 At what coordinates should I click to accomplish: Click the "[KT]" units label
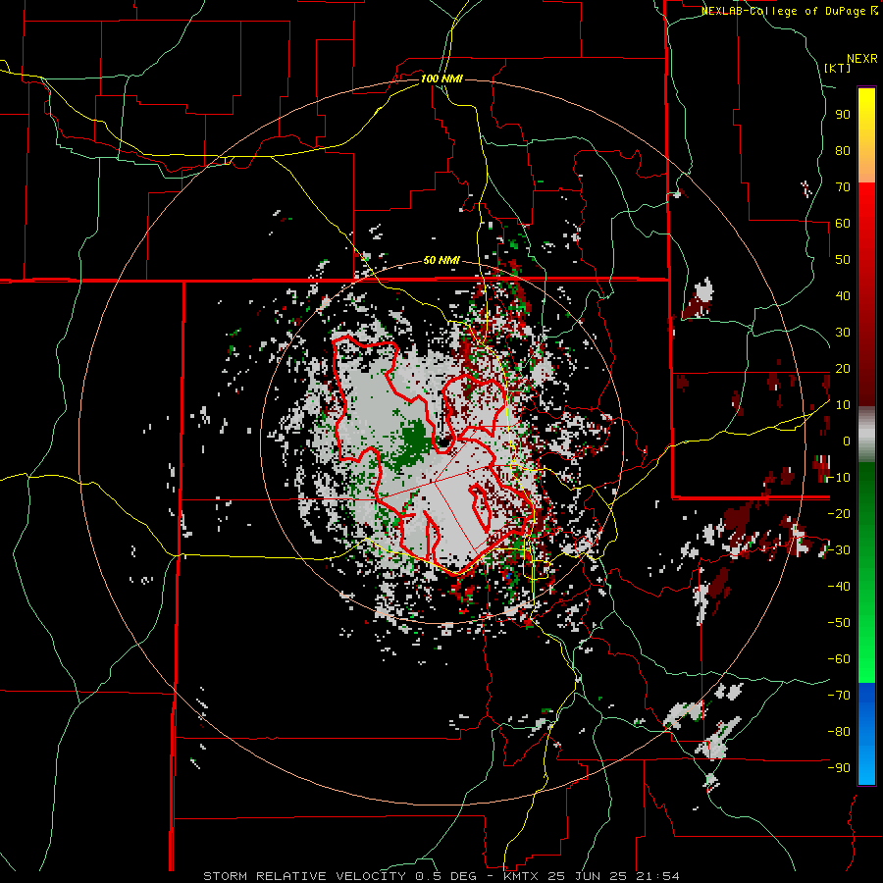pos(838,68)
